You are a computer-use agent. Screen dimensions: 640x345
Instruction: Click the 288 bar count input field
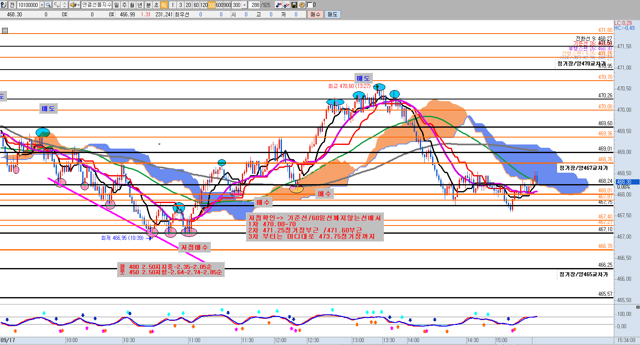[x=255, y=5]
